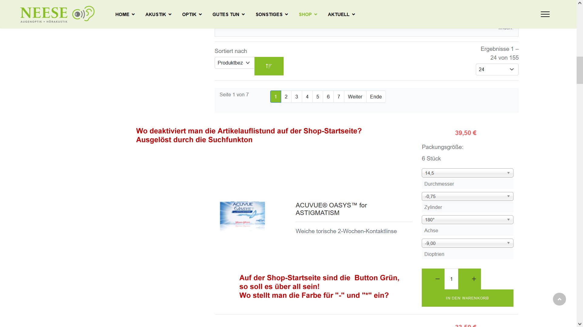Click the Weiter pagination button
The width and height of the screenshot is (583, 327).
click(x=355, y=97)
